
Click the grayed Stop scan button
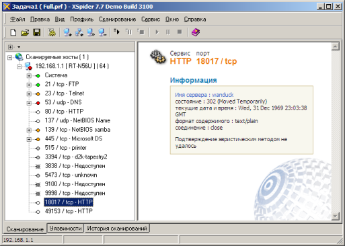click(x=180, y=32)
